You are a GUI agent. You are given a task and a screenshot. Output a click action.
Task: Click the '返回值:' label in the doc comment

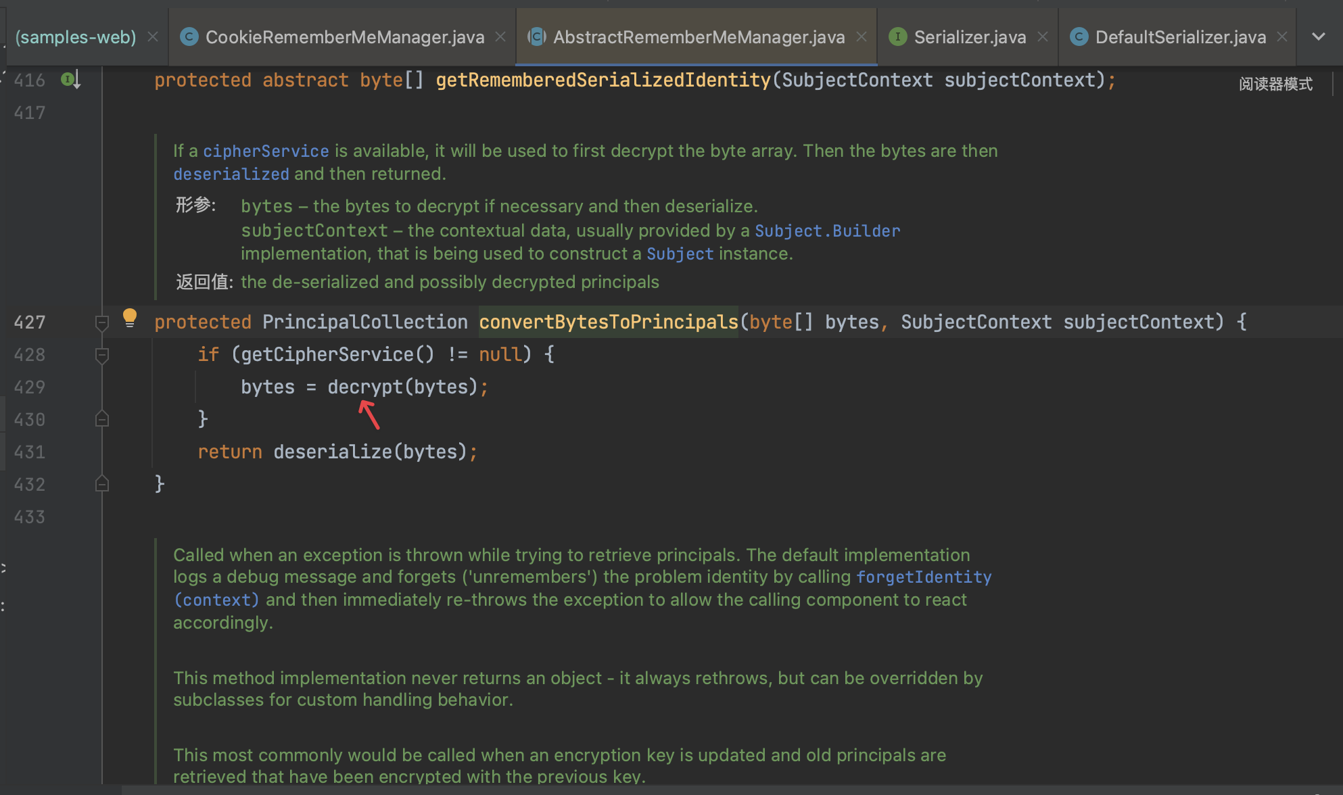pyautogui.click(x=204, y=282)
